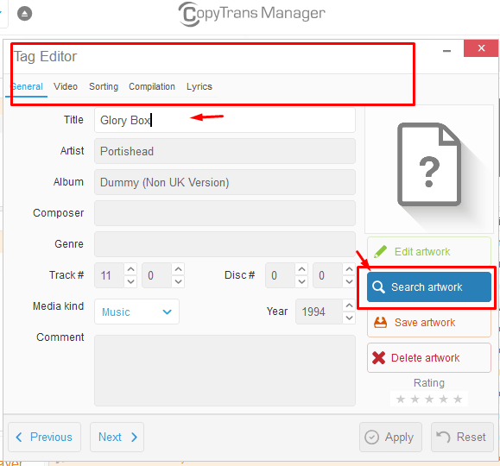Open the Video tab
Viewport: 500px width, 466px height.
(66, 86)
